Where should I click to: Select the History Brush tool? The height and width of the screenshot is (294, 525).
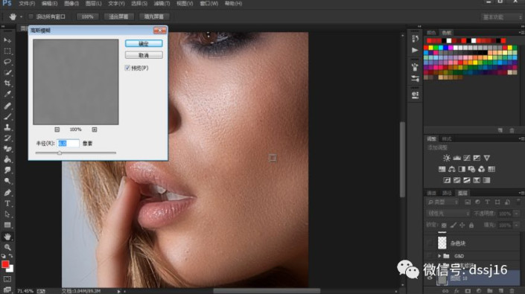click(7, 138)
